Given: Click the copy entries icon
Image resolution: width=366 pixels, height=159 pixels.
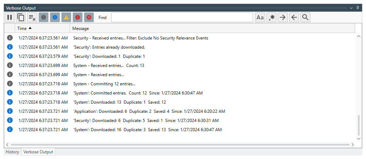Looking at the screenshot, I should coord(21,17).
